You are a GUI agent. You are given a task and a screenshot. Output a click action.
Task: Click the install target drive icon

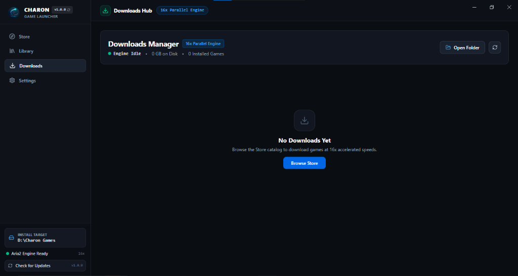11,238
